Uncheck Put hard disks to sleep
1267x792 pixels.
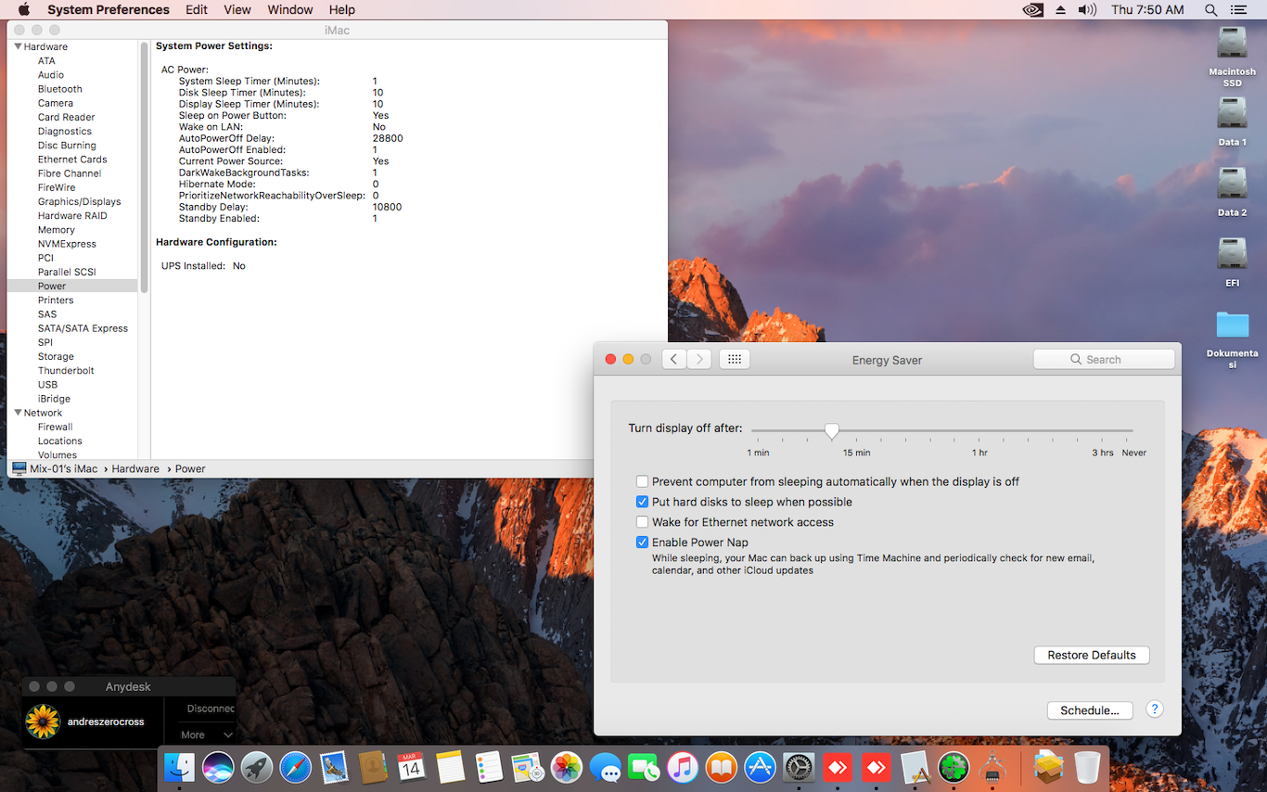tap(642, 502)
